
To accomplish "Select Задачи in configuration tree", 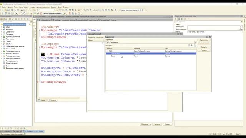I will tap(8, 66).
